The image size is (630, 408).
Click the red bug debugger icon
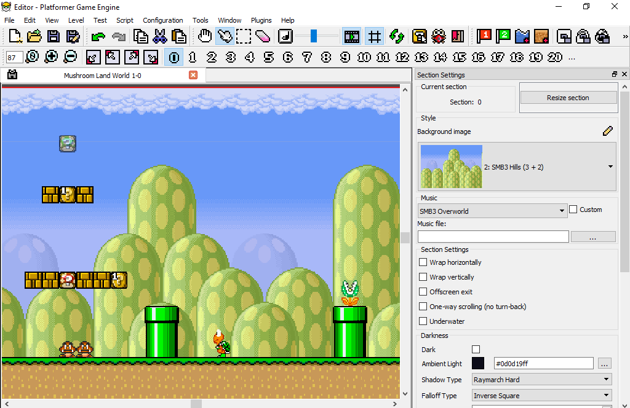point(439,36)
